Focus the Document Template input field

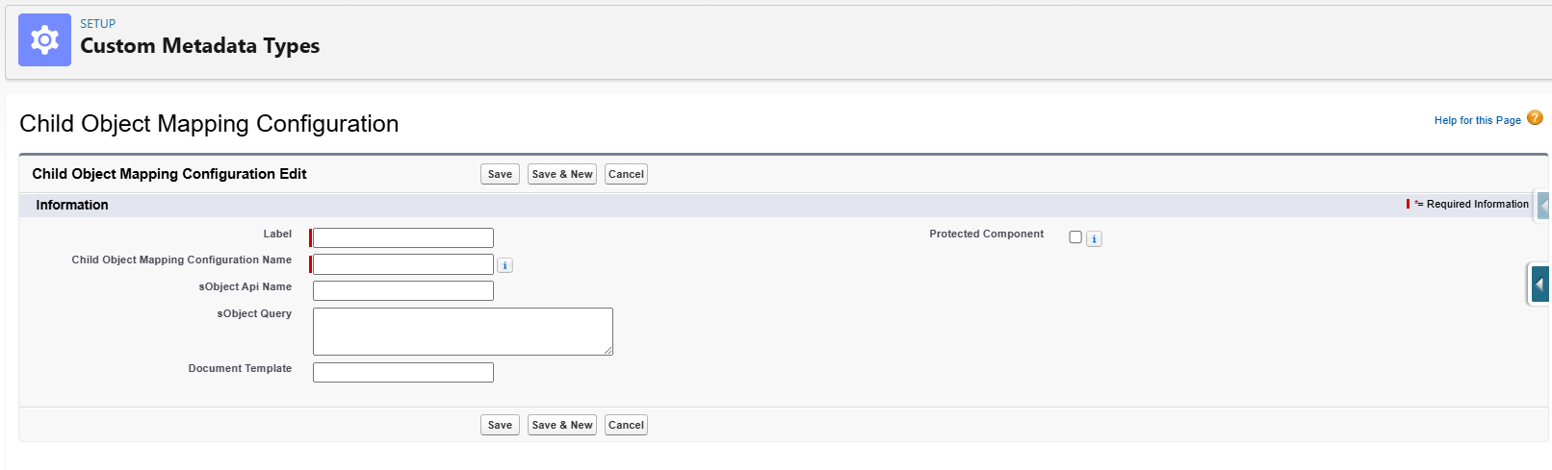pyautogui.click(x=403, y=372)
